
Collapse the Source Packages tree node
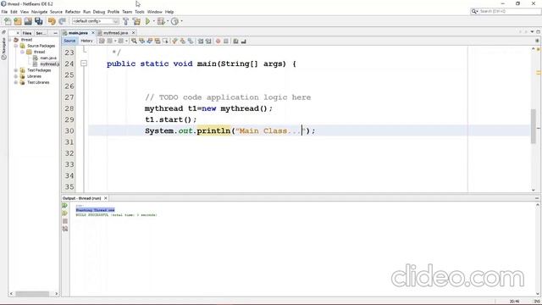tap(16, 46)
